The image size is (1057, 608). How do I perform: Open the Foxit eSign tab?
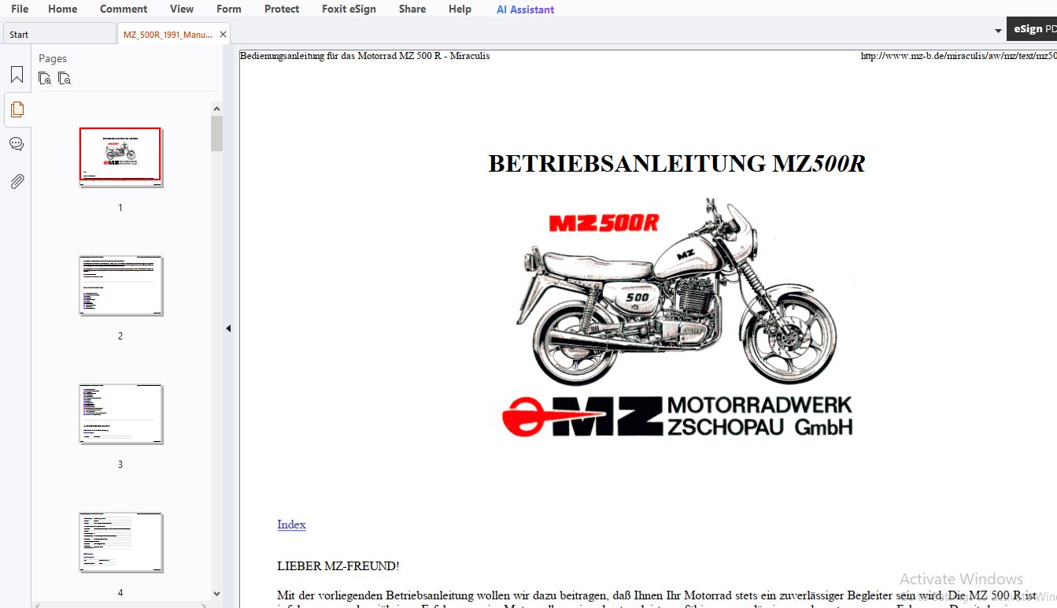tap(349, 9)
